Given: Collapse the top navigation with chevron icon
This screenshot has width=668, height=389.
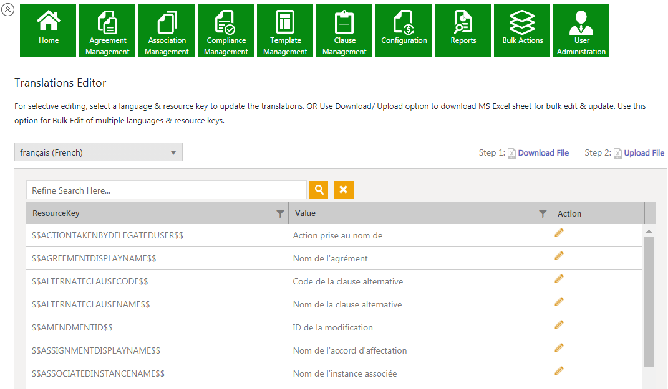Looking at the screenshot, I should (x=8, y=10).
